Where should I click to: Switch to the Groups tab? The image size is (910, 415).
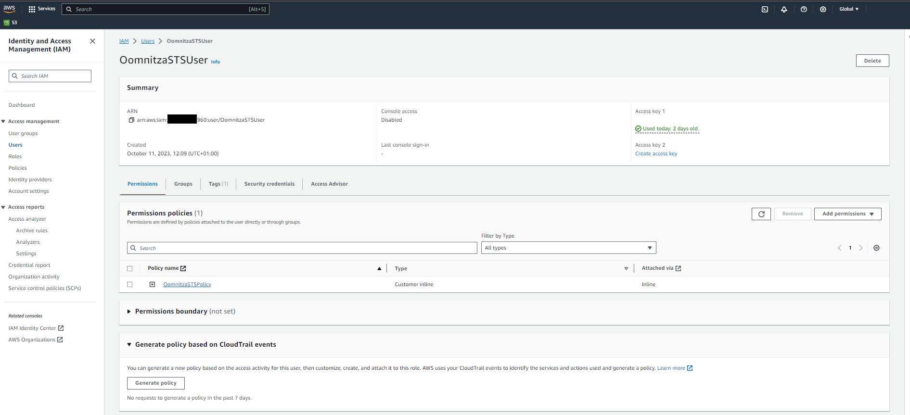(183, 184)
